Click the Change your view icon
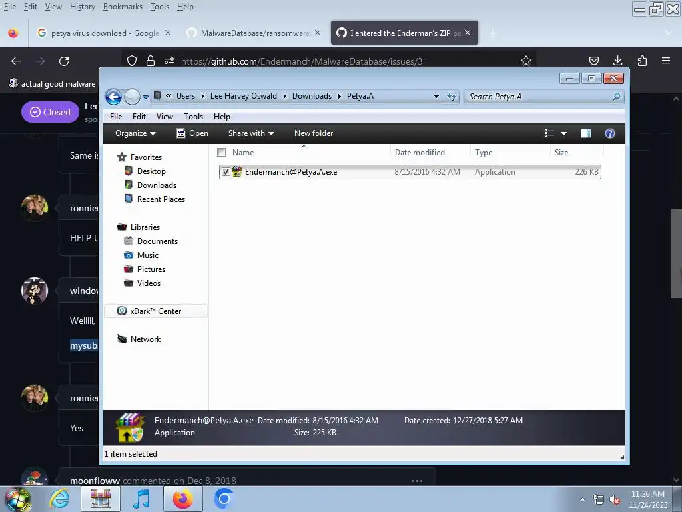Screen dimensions: 682x512 tap(549, 133)
